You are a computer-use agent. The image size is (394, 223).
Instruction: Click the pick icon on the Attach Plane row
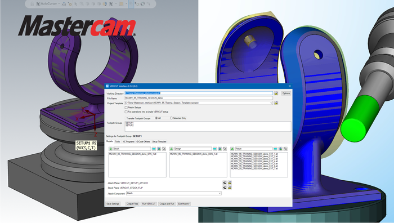[225, 183]
